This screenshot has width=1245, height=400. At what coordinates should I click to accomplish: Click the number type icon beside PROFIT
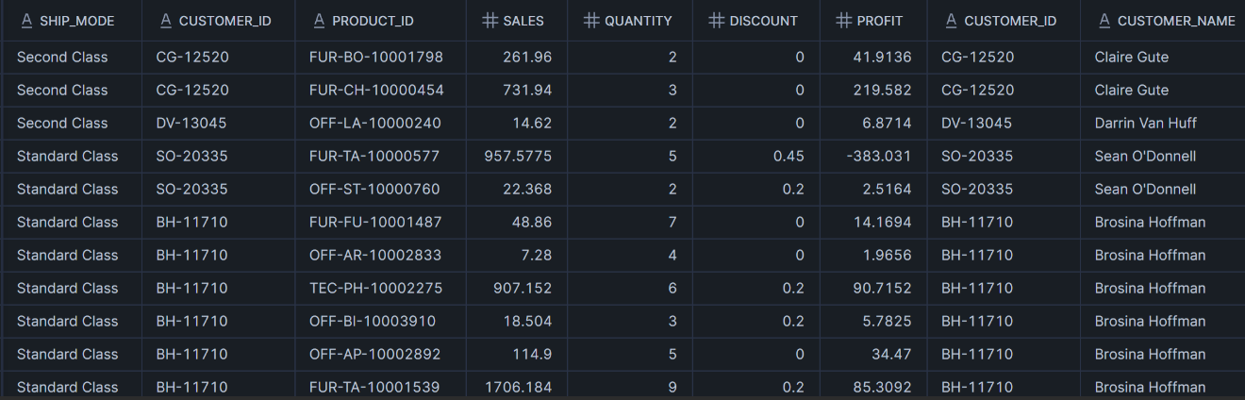click(842, 21)
